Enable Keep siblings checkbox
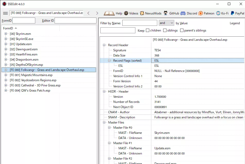The width and height of the screenshot is (245, 164). pos(165,30)
